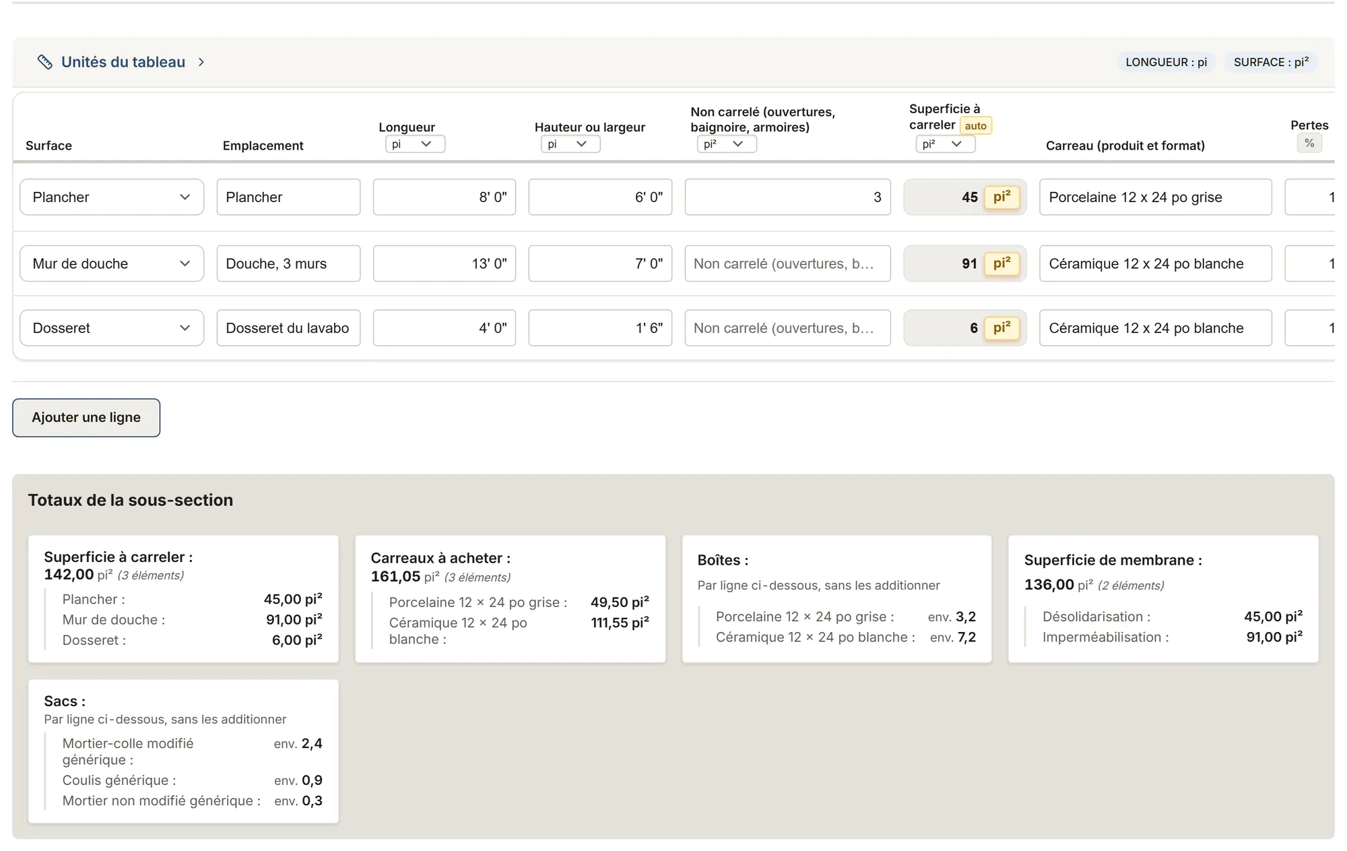Click the Ajouter une ligne button
Viewport: 1347px width, 851px height.
tap(86, 418)
